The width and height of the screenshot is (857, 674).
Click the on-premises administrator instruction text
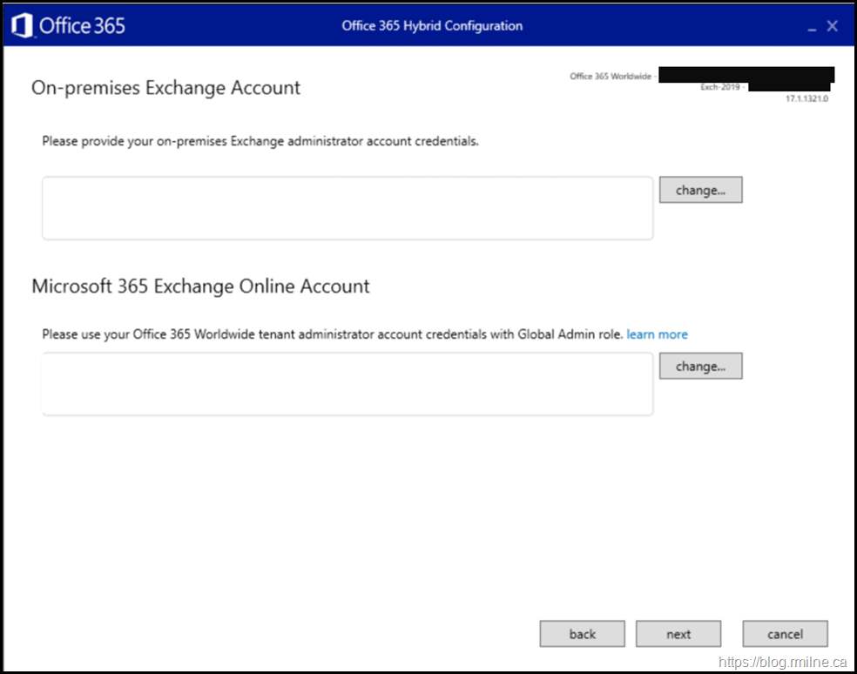click(260, 141)
